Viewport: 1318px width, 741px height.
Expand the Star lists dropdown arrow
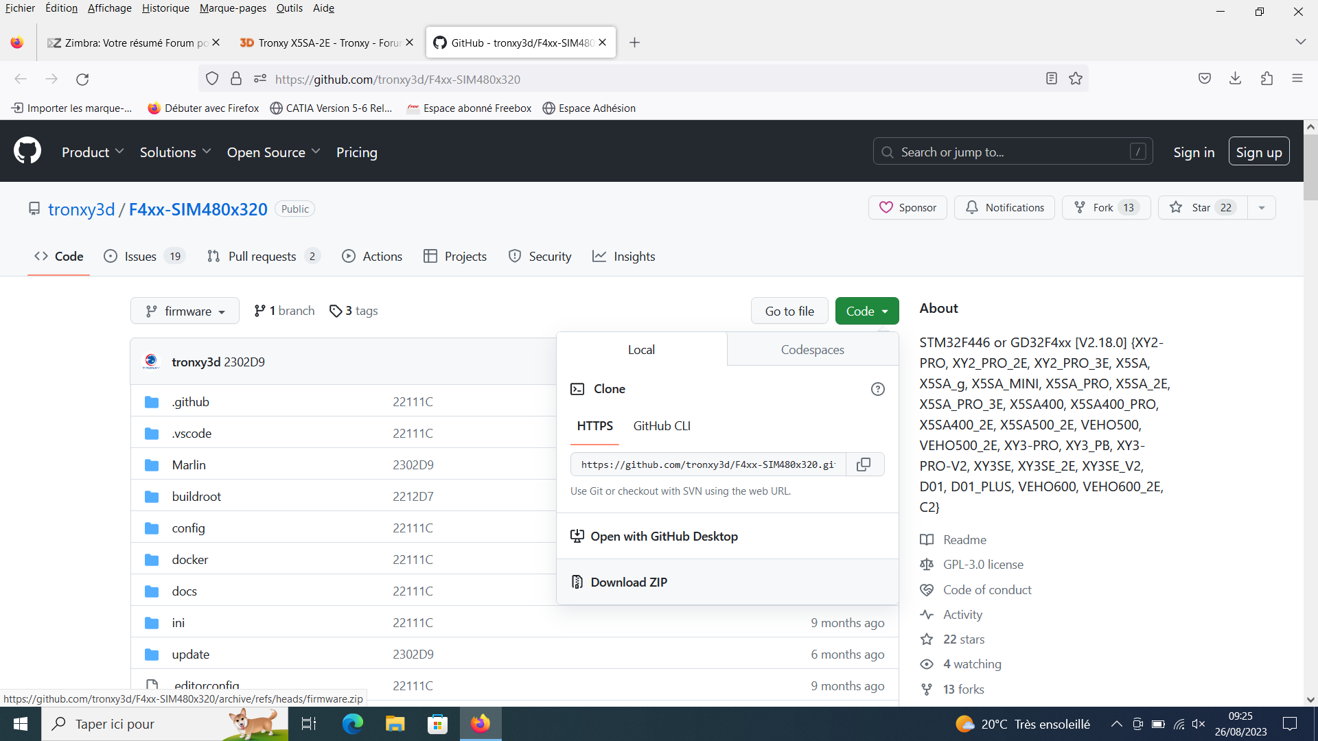(1261, 208)
